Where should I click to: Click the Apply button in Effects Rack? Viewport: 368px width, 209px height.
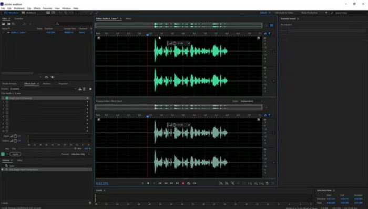(x=15, y=154)
